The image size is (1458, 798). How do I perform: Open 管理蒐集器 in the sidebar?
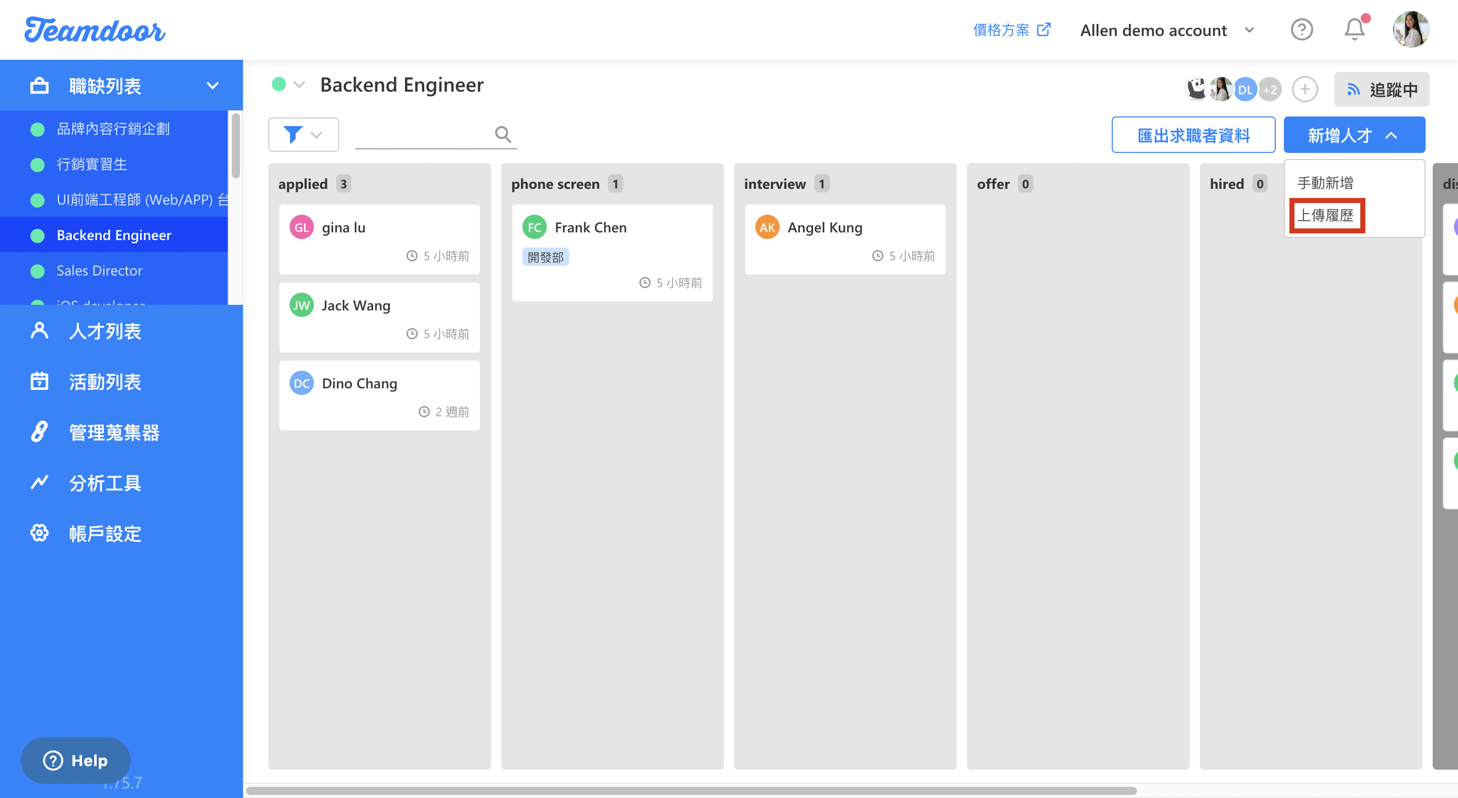[114, 432]
